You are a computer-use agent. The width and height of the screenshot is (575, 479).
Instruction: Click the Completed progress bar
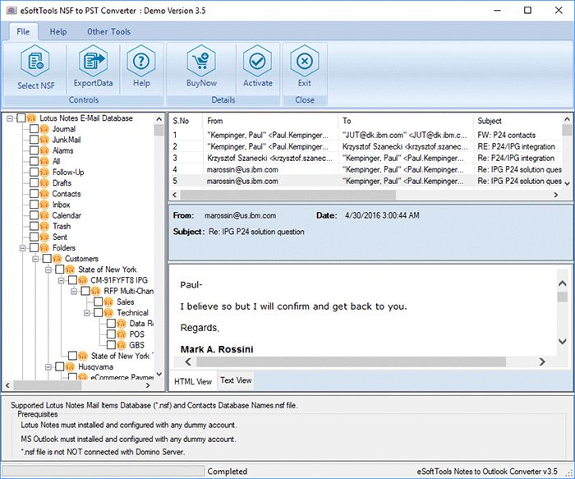[x=103, y=471]
